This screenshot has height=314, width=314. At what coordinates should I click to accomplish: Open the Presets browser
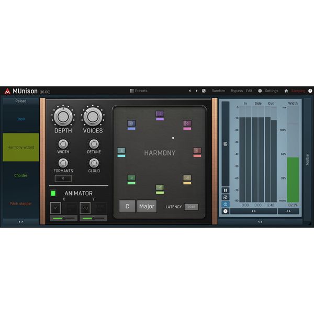pos(139,91)
